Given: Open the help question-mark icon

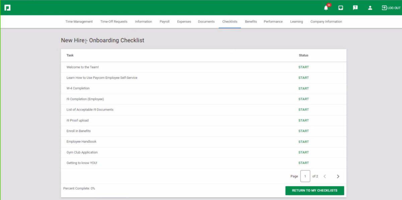Looking at the screenshot, I should [x=355, y=7].
